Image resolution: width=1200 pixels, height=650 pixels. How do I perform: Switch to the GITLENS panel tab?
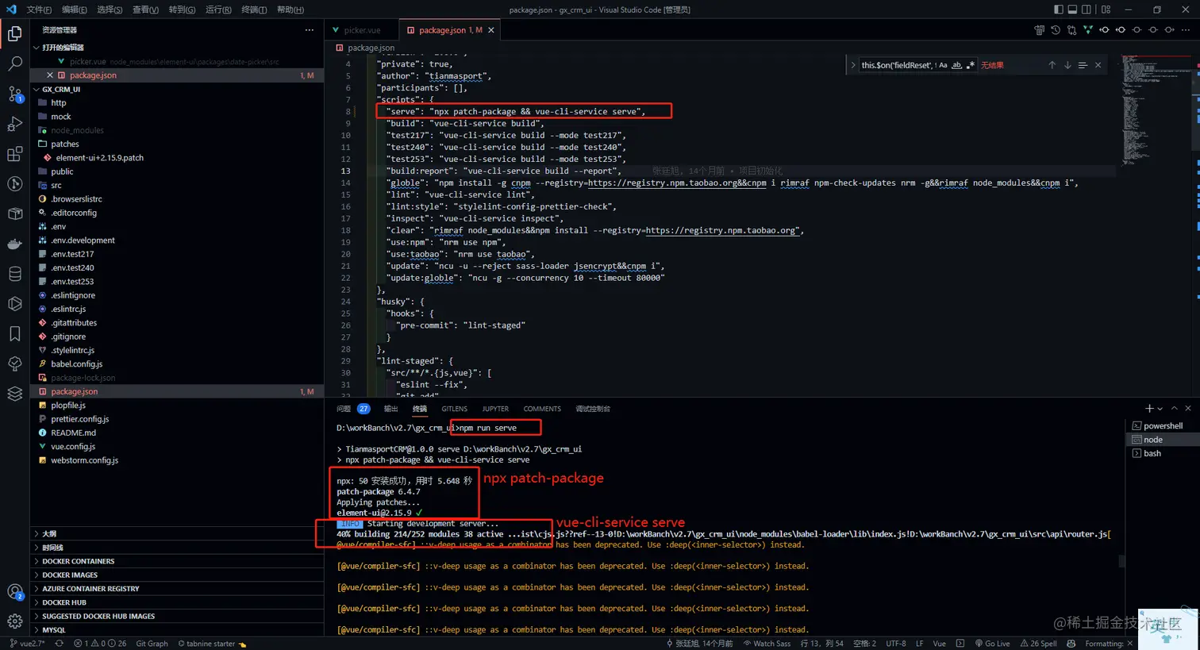(454, 409)
